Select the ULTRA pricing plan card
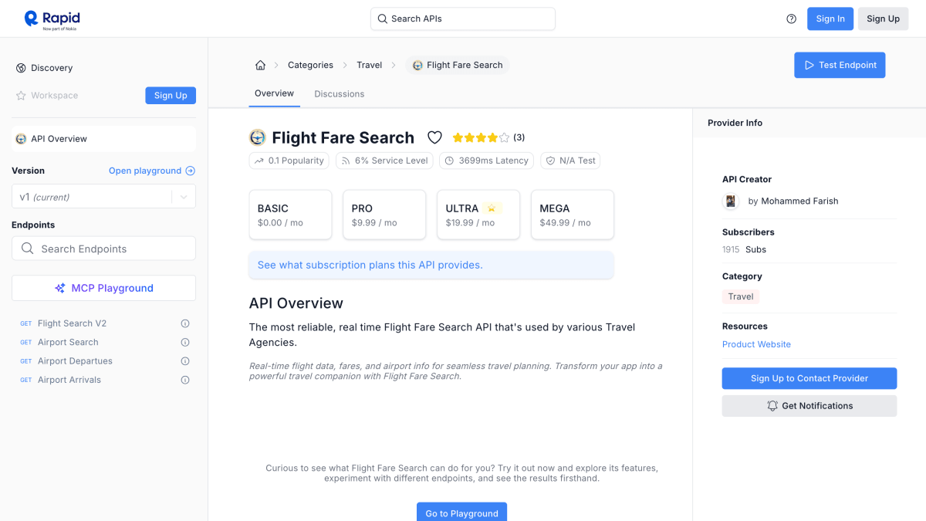 (x=478, y=215)
